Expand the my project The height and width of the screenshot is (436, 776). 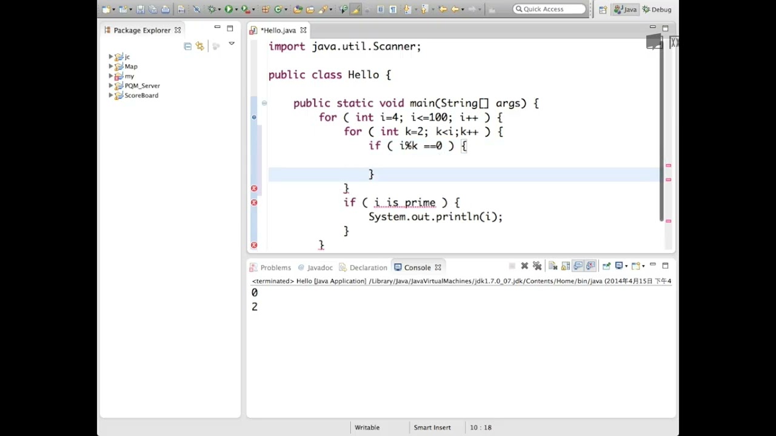[x=111, y=76]
